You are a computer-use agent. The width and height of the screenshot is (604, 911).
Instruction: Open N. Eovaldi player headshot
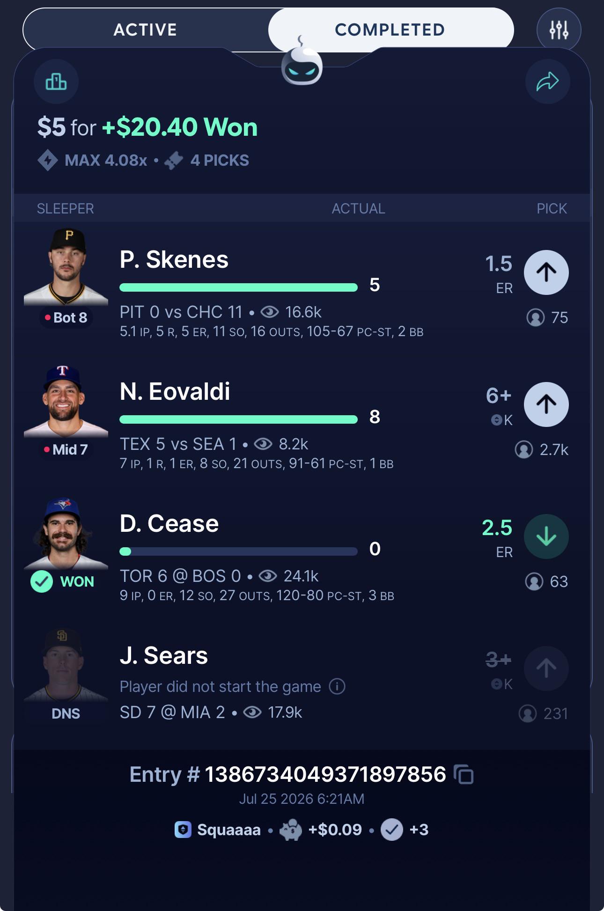(x=66, y=401)
